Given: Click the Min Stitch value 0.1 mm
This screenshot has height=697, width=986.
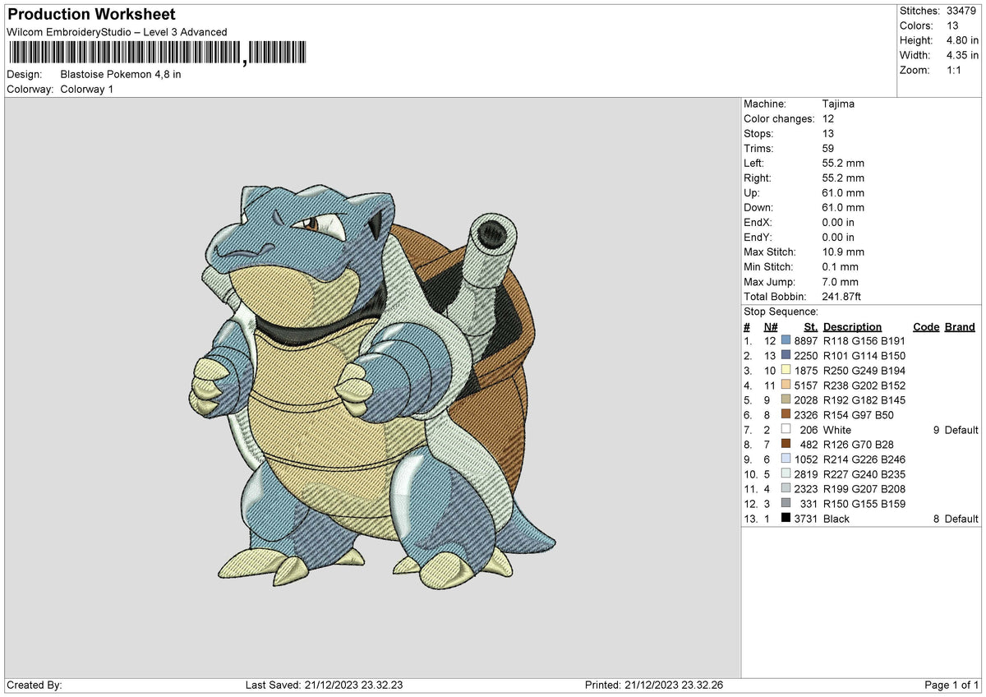Looking at the screenshot, I should pyautogui.click(x=840, y=266).
